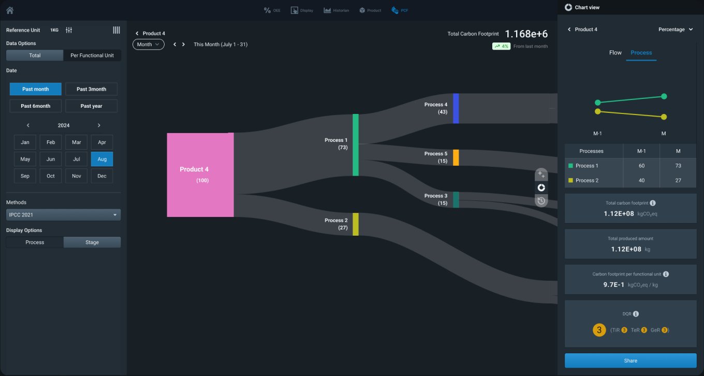Screen dimensions: 704x376
Task: Select Jun in the month grid
Action: [51, 159]
